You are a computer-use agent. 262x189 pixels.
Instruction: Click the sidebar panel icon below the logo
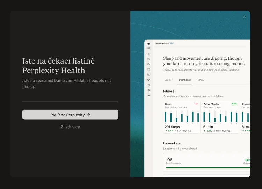tap(148, 48)
